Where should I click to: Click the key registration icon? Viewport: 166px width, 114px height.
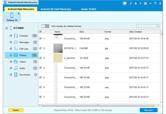(x=131, y=4)
